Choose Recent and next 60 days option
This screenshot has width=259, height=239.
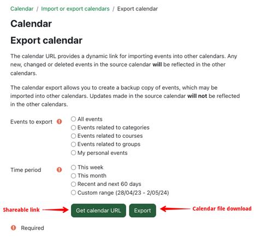pos(73,184)
